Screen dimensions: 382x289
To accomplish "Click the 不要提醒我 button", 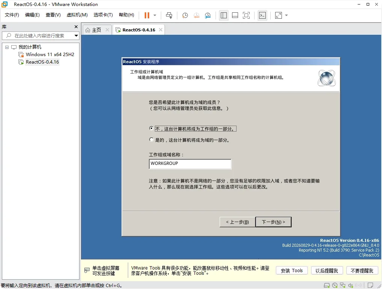I will (x=362, y=271).
